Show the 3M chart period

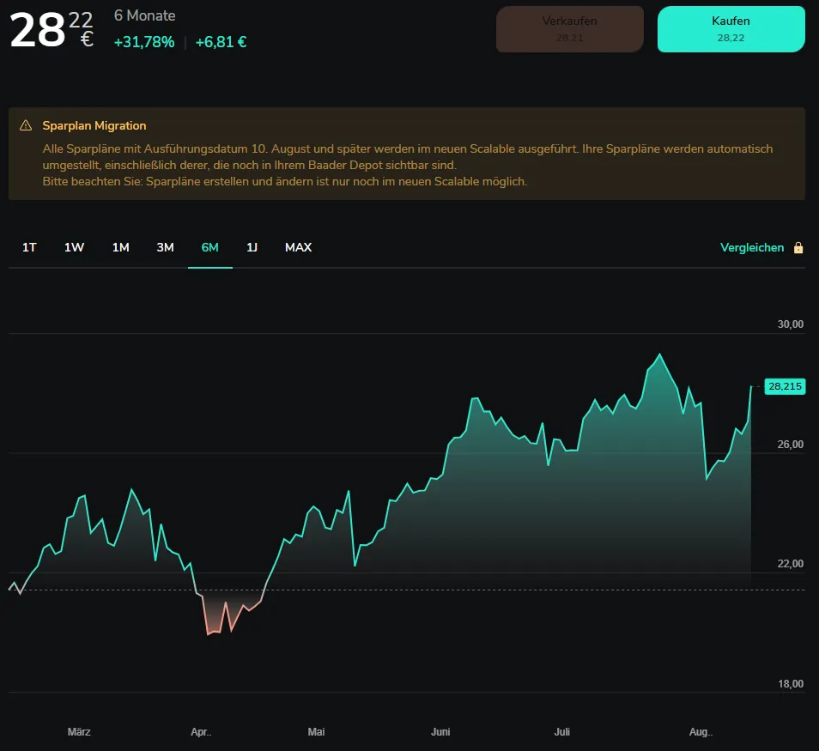pyautogui.click(x=165, y=247)
